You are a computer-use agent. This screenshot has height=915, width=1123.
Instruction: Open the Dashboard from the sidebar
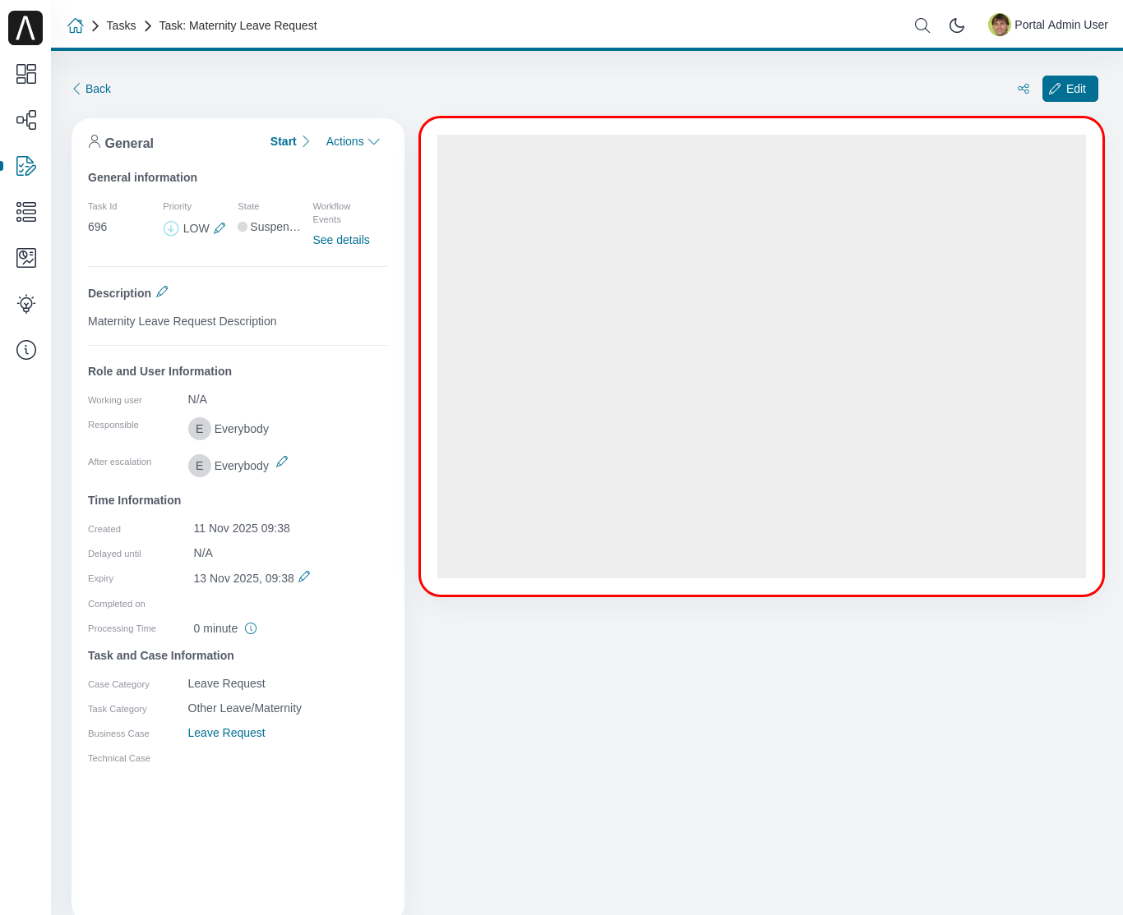pyautogui.click(x=25, y=74)
